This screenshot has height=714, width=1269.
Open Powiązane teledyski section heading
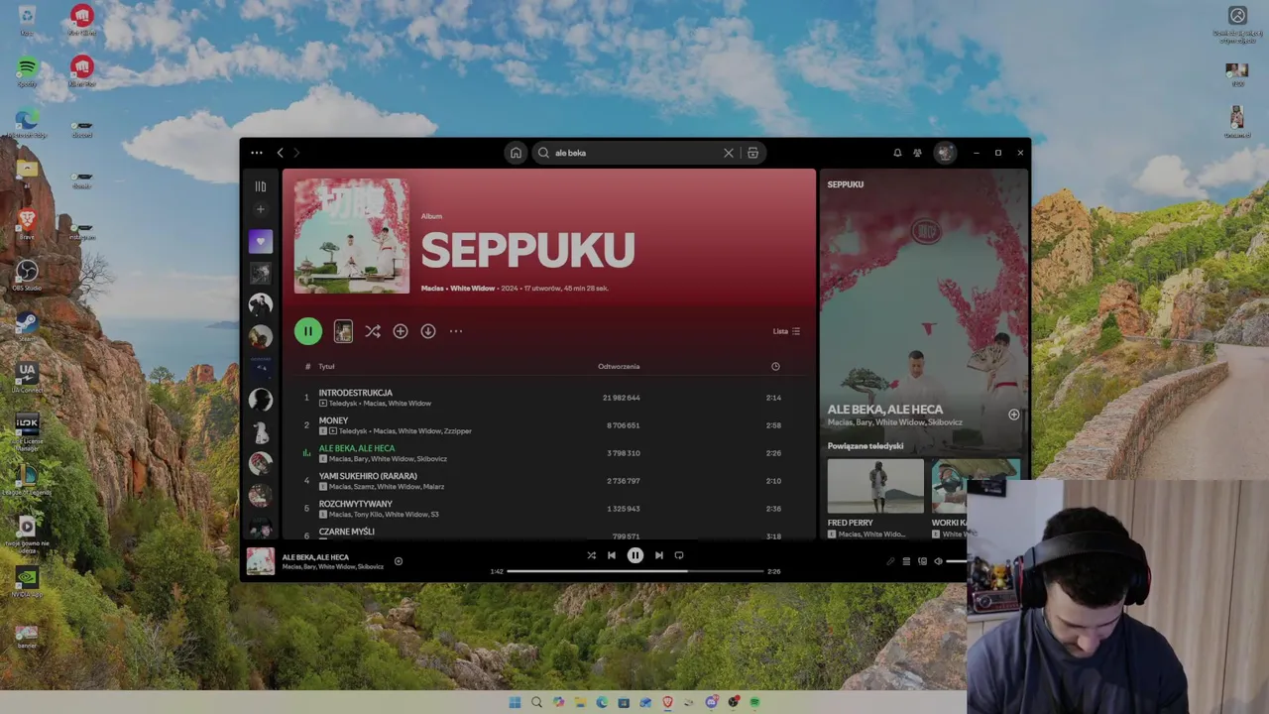(x=865, y=446)
